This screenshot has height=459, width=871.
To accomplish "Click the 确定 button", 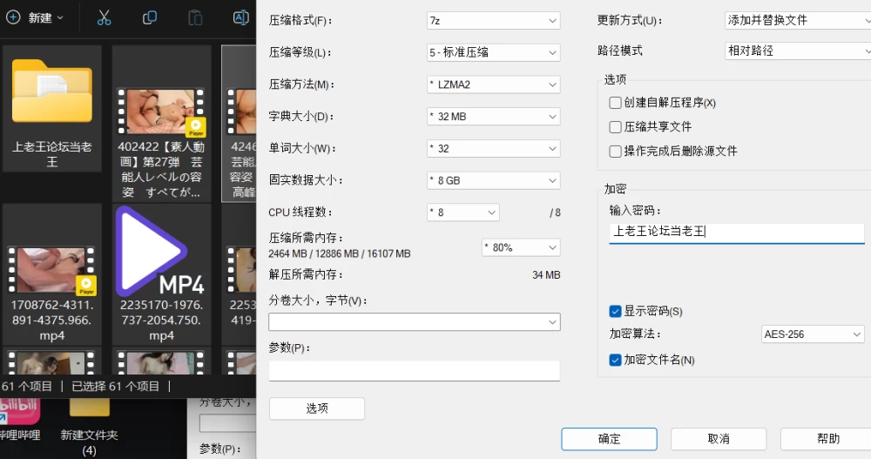I will coord(609,439).
